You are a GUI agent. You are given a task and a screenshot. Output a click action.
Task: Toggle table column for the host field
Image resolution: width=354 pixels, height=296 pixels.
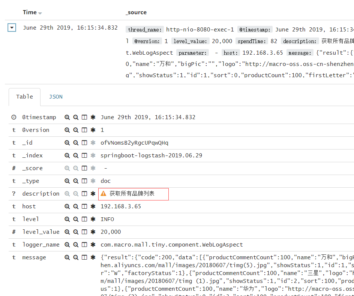click(x=84, y=206)
